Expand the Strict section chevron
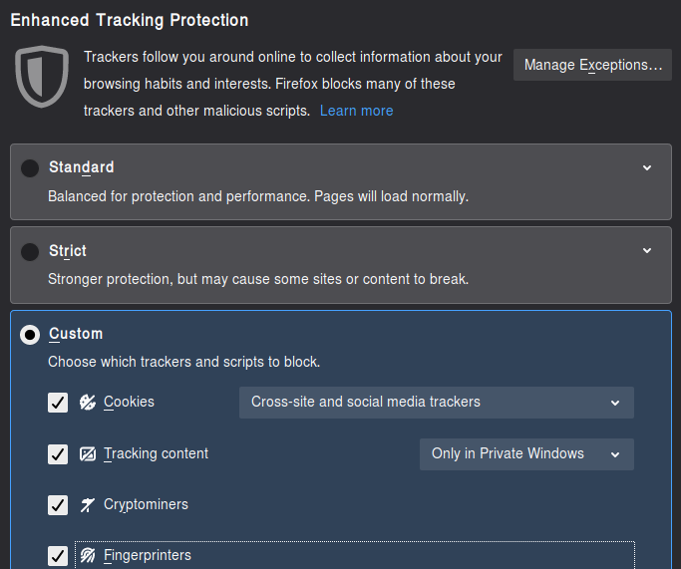Screen dimensions: 681x569 pyautogui.click(x=647, y=250)
